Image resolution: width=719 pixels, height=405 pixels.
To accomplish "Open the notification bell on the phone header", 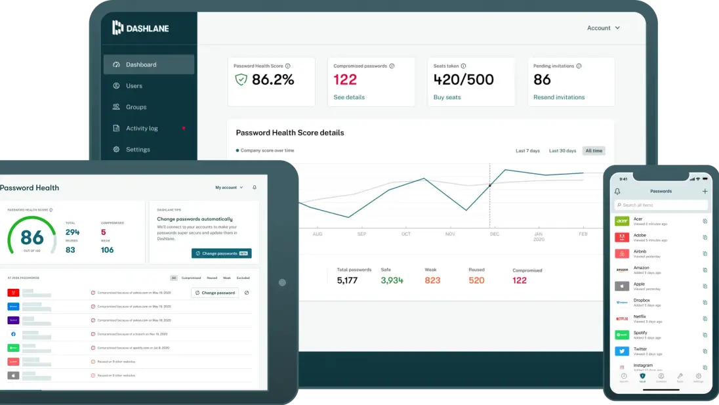I will pos(617,191).
